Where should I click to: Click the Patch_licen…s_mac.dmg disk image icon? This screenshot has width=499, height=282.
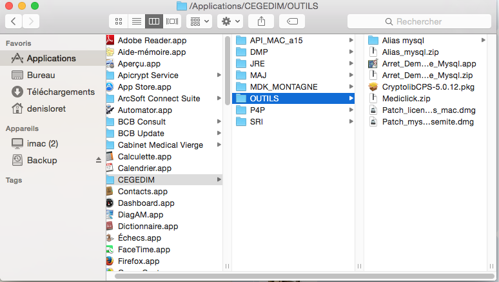(373, 110)
